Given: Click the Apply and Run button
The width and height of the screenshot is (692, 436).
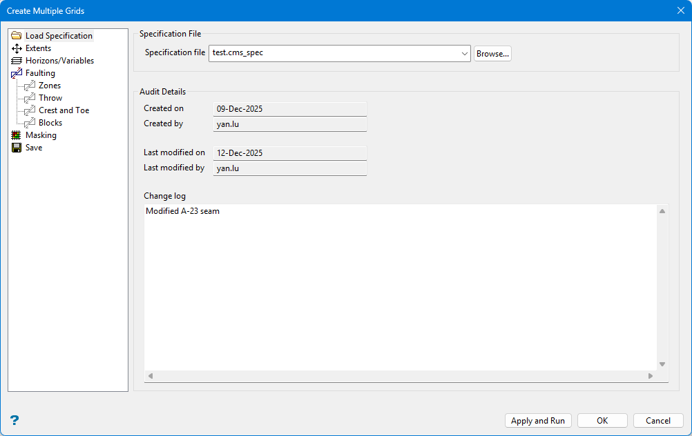Looking at the screenshot, I should [x=538, y=421].
